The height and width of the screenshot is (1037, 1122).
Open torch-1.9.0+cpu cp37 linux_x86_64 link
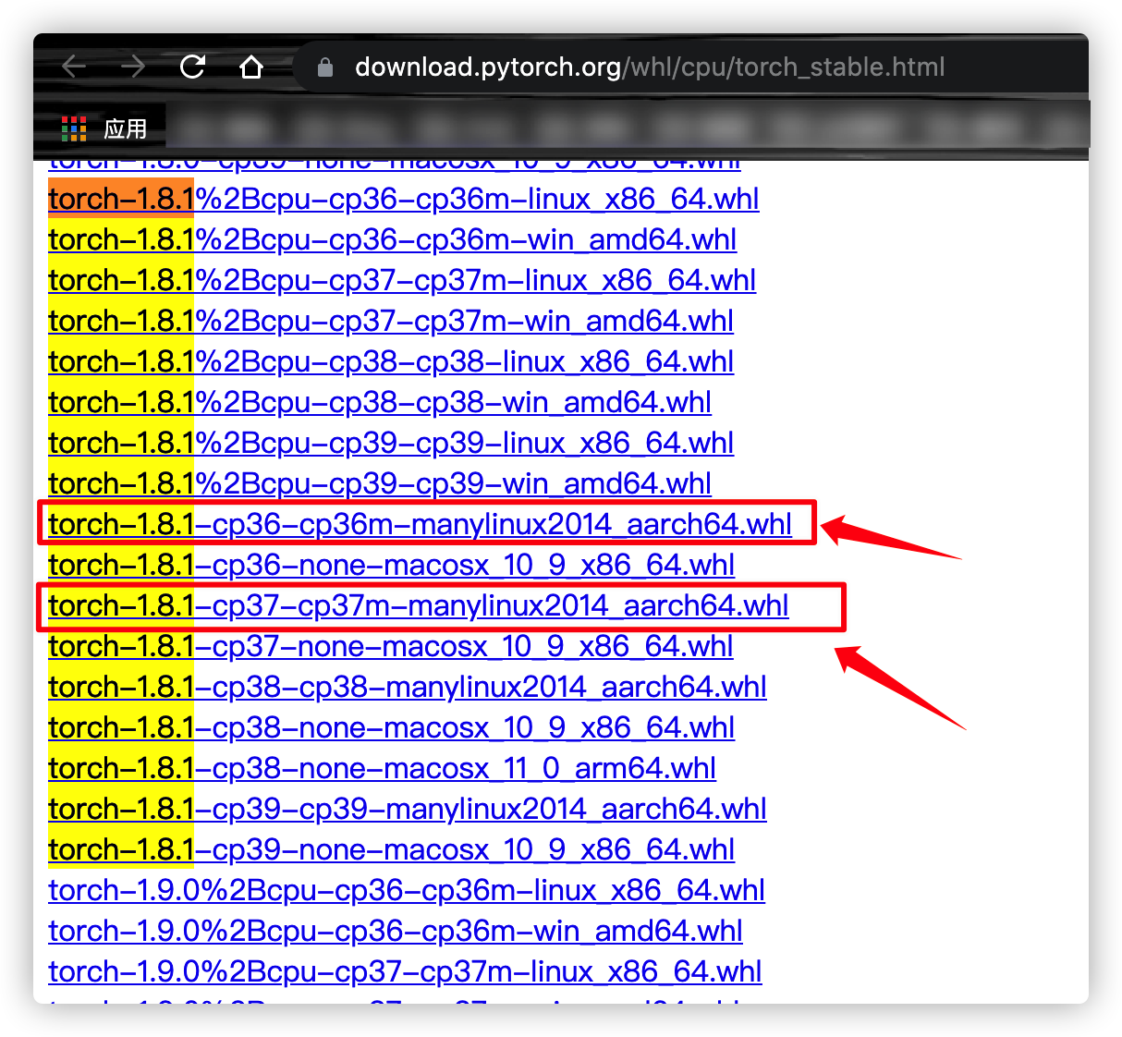405,971
